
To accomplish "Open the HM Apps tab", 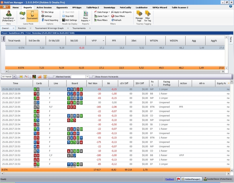I will point(77,7).
